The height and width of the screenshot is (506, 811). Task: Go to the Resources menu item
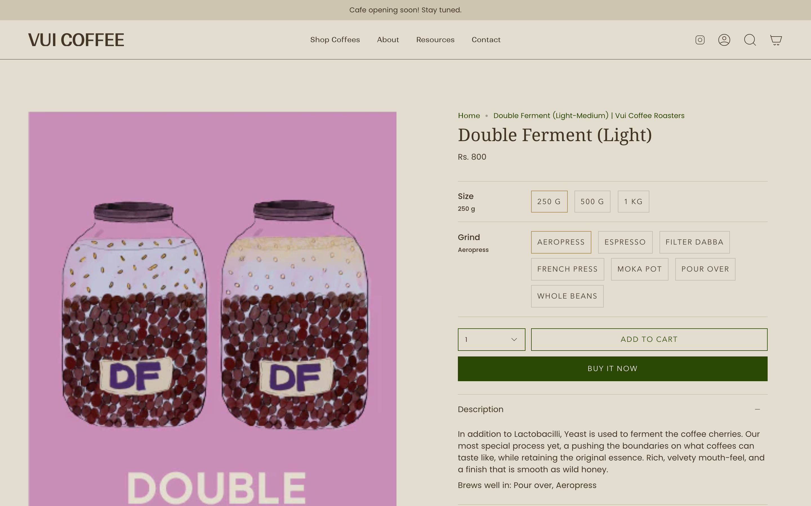click(435, 39)
